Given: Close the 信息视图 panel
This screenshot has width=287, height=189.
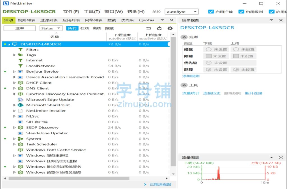Looking at the screenshot, I should 281,20.
